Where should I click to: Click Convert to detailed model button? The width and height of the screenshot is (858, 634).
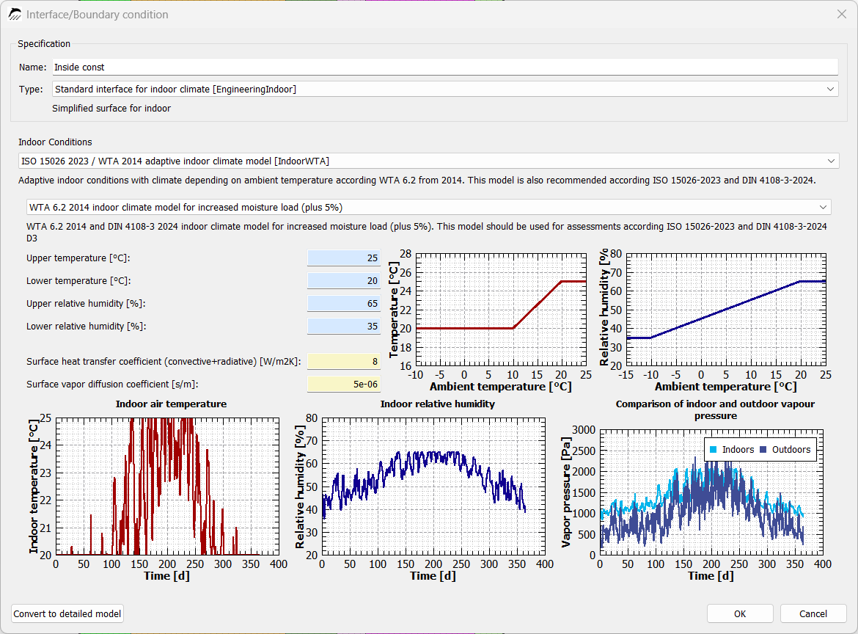coord(67,613)
